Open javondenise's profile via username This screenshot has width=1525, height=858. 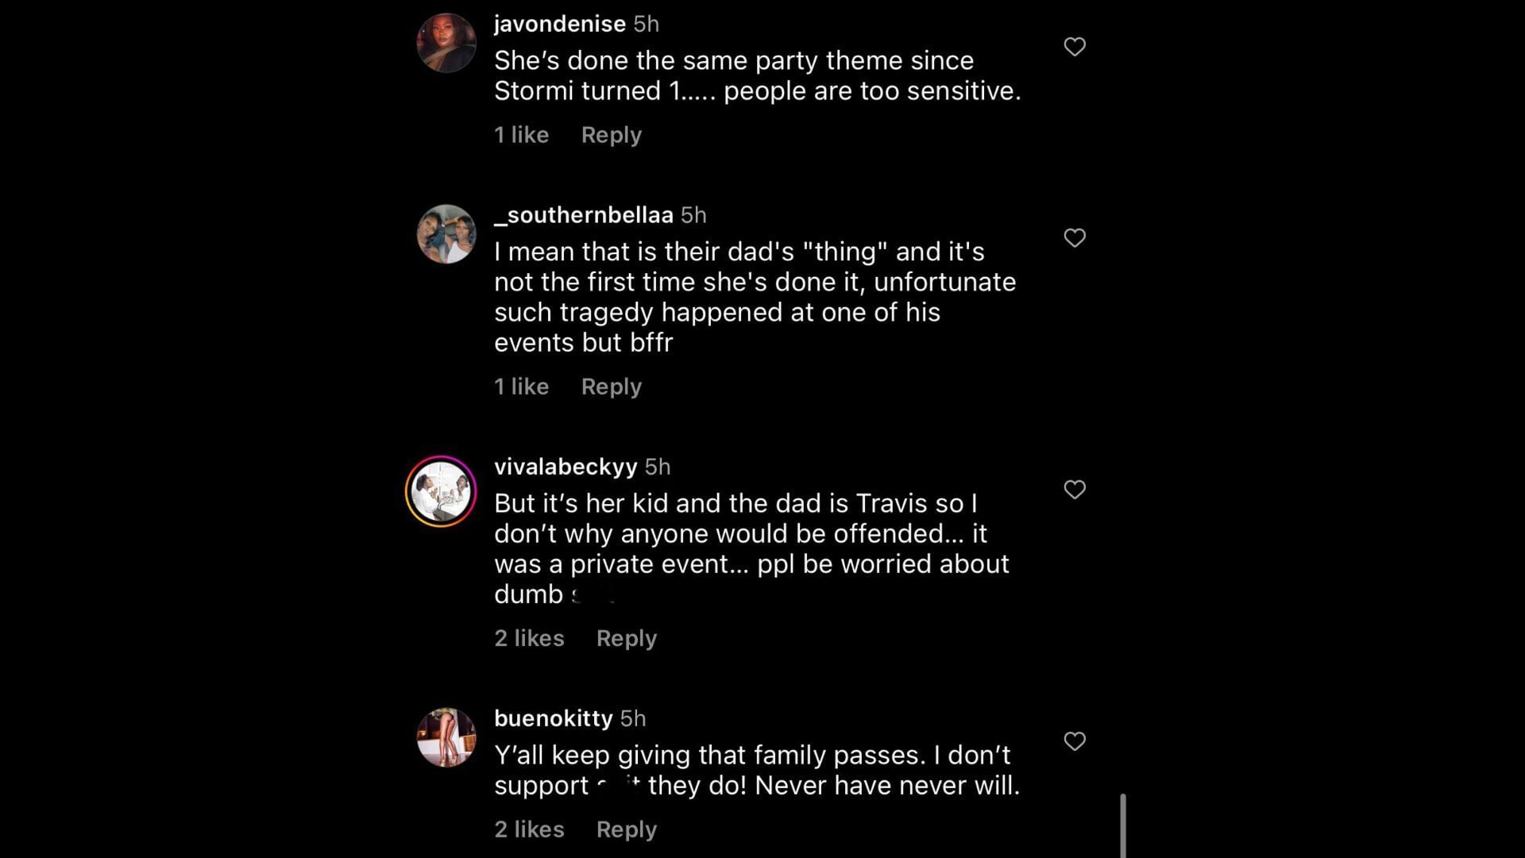click(558, 24)
